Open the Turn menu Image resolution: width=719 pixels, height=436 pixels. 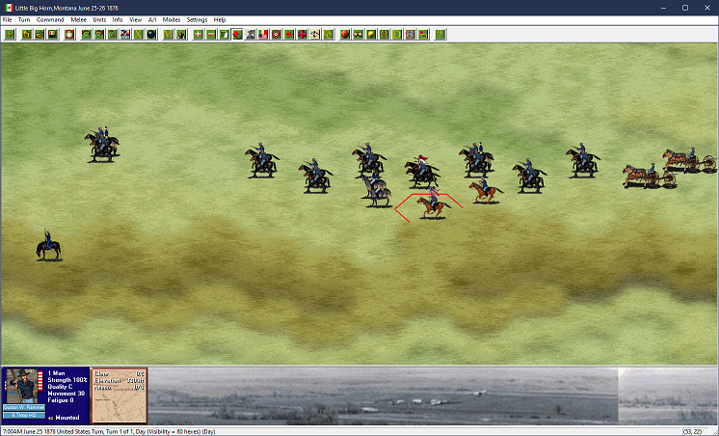click(x=24, y=19)
